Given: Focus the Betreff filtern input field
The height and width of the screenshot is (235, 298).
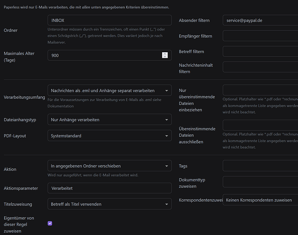Looking at the screenshot, I should tap(260, 52).
